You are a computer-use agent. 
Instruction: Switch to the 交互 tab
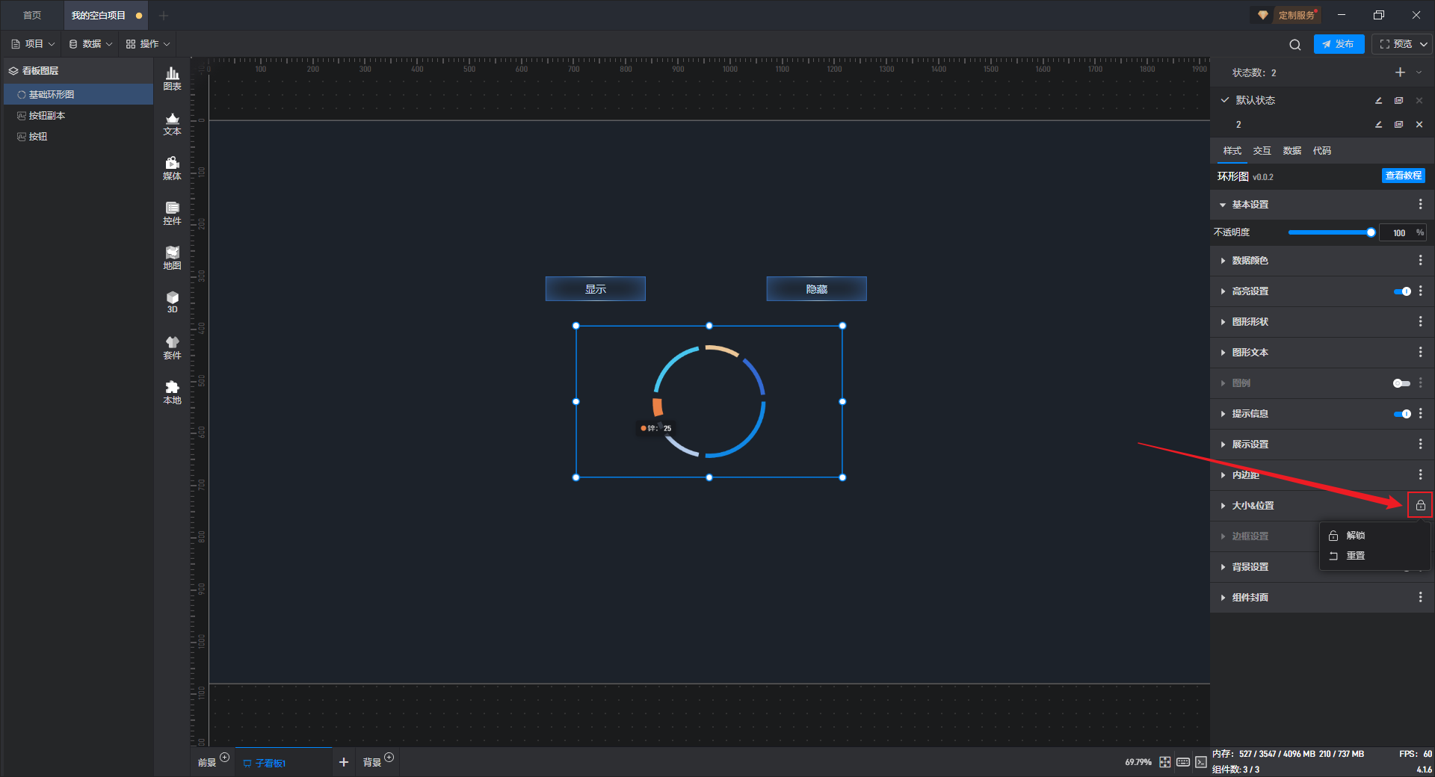1262,151
